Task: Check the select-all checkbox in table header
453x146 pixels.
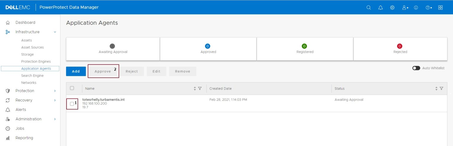Action: pyautogui.click(x=72, y=88)
